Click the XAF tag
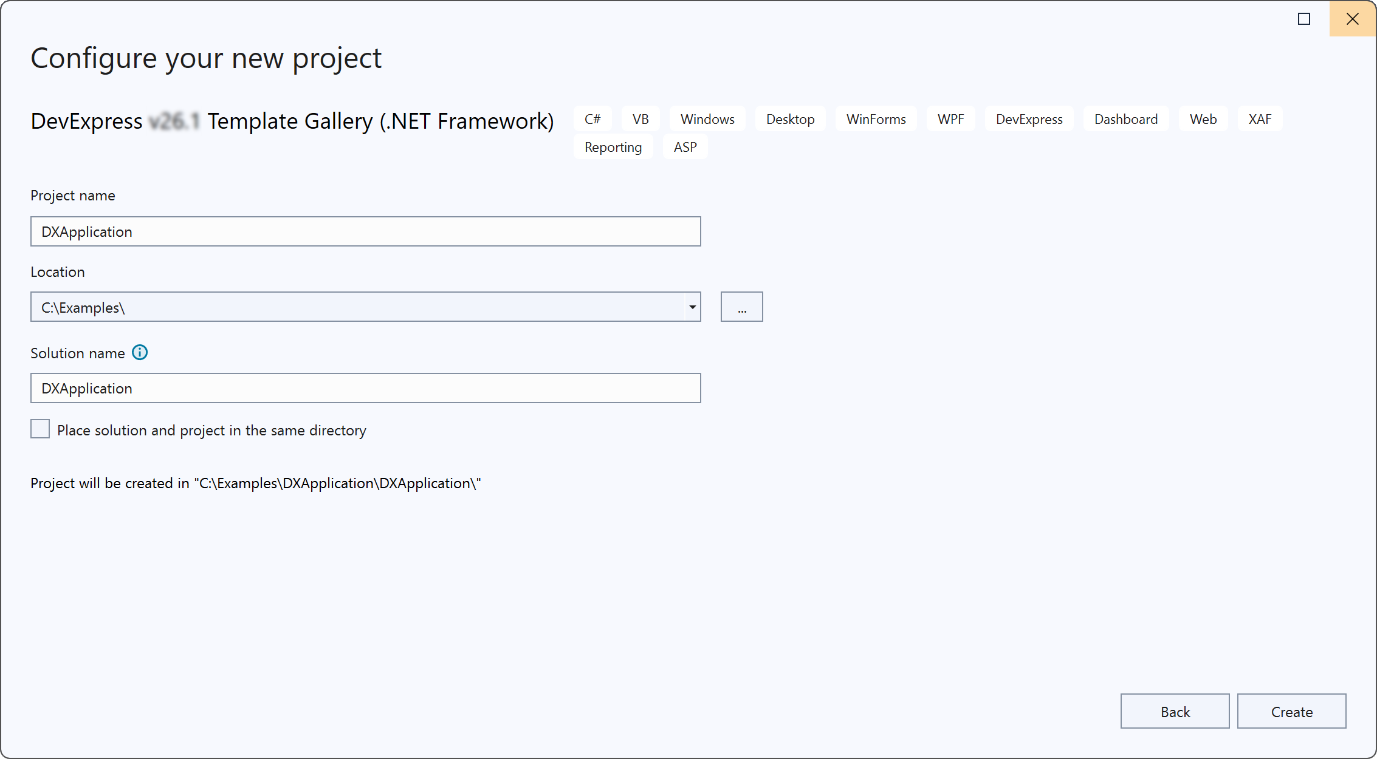Viewport: 1377px width, 759px height. click(x=1260, y=119)
